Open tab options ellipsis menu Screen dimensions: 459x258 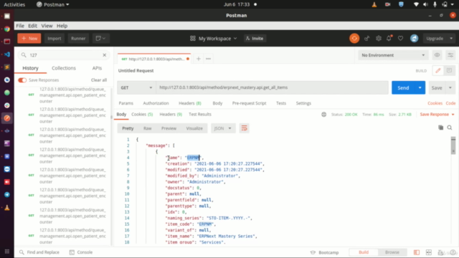209,59
